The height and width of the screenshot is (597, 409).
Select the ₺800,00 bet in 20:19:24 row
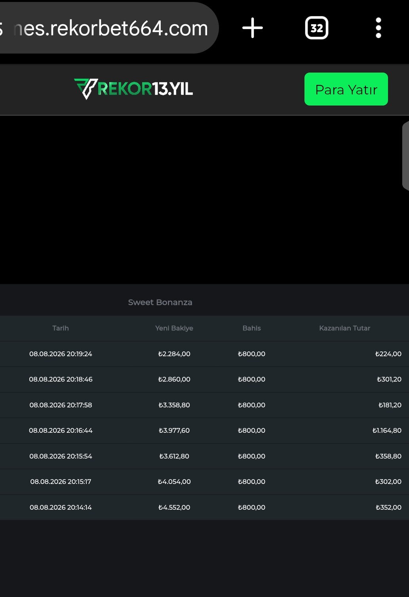pyautogui.click(x=251, y=354)
